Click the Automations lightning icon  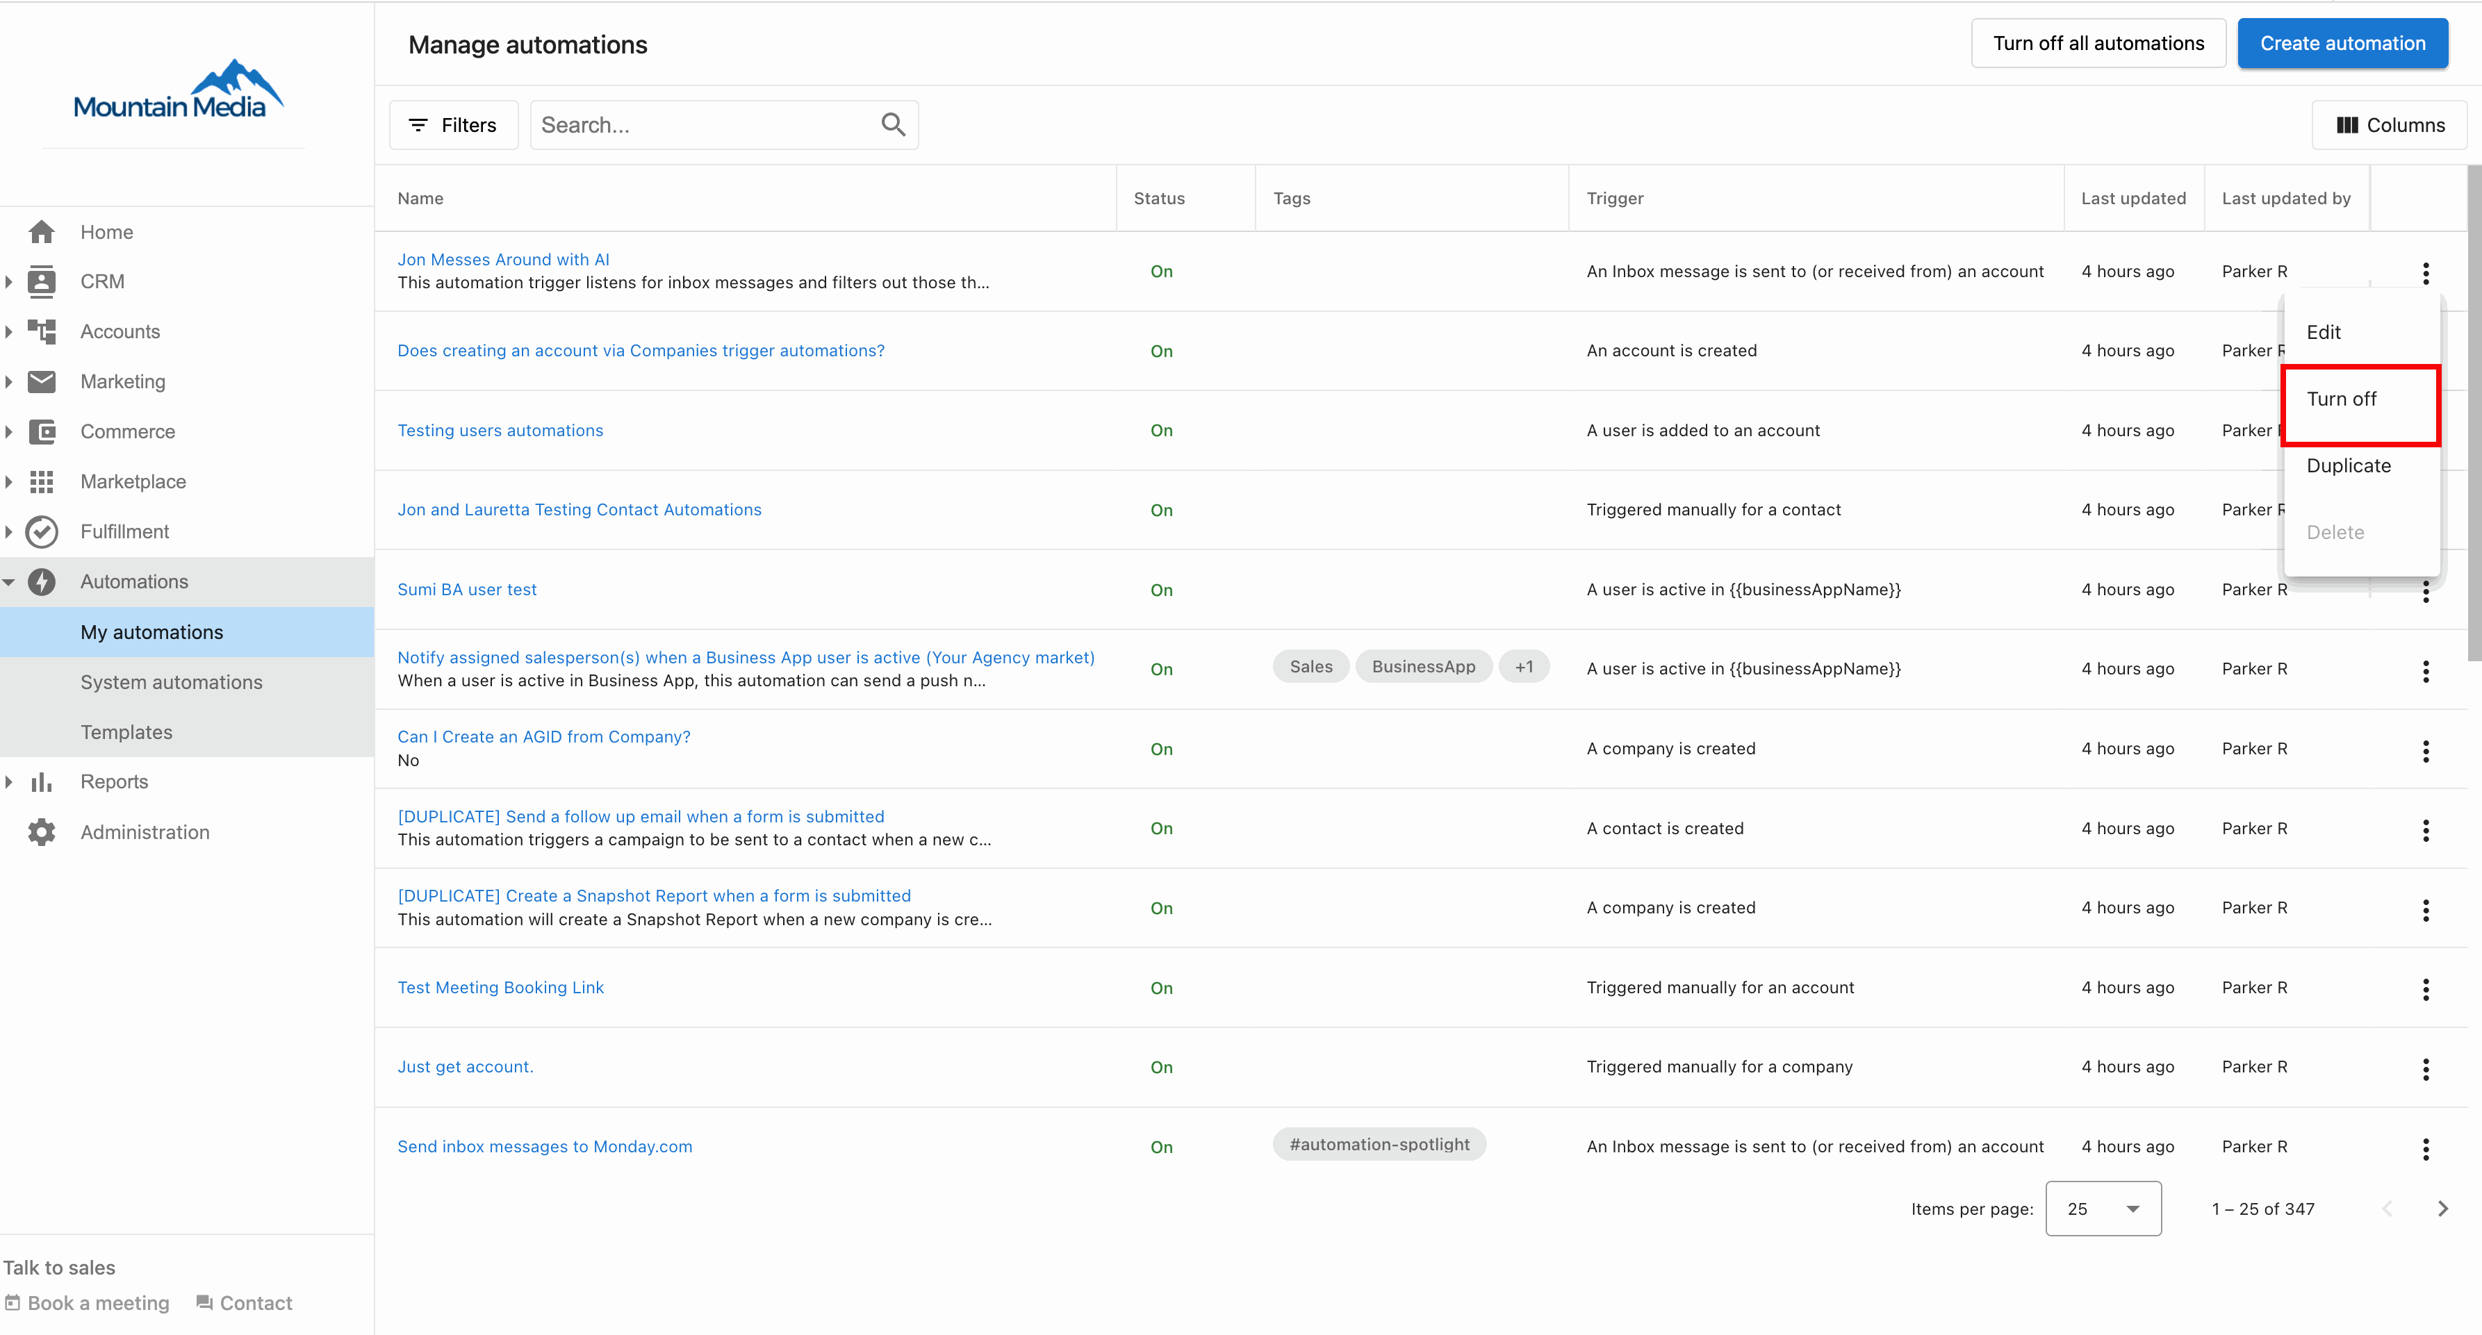pyautogui.click(x=42, y=582)
